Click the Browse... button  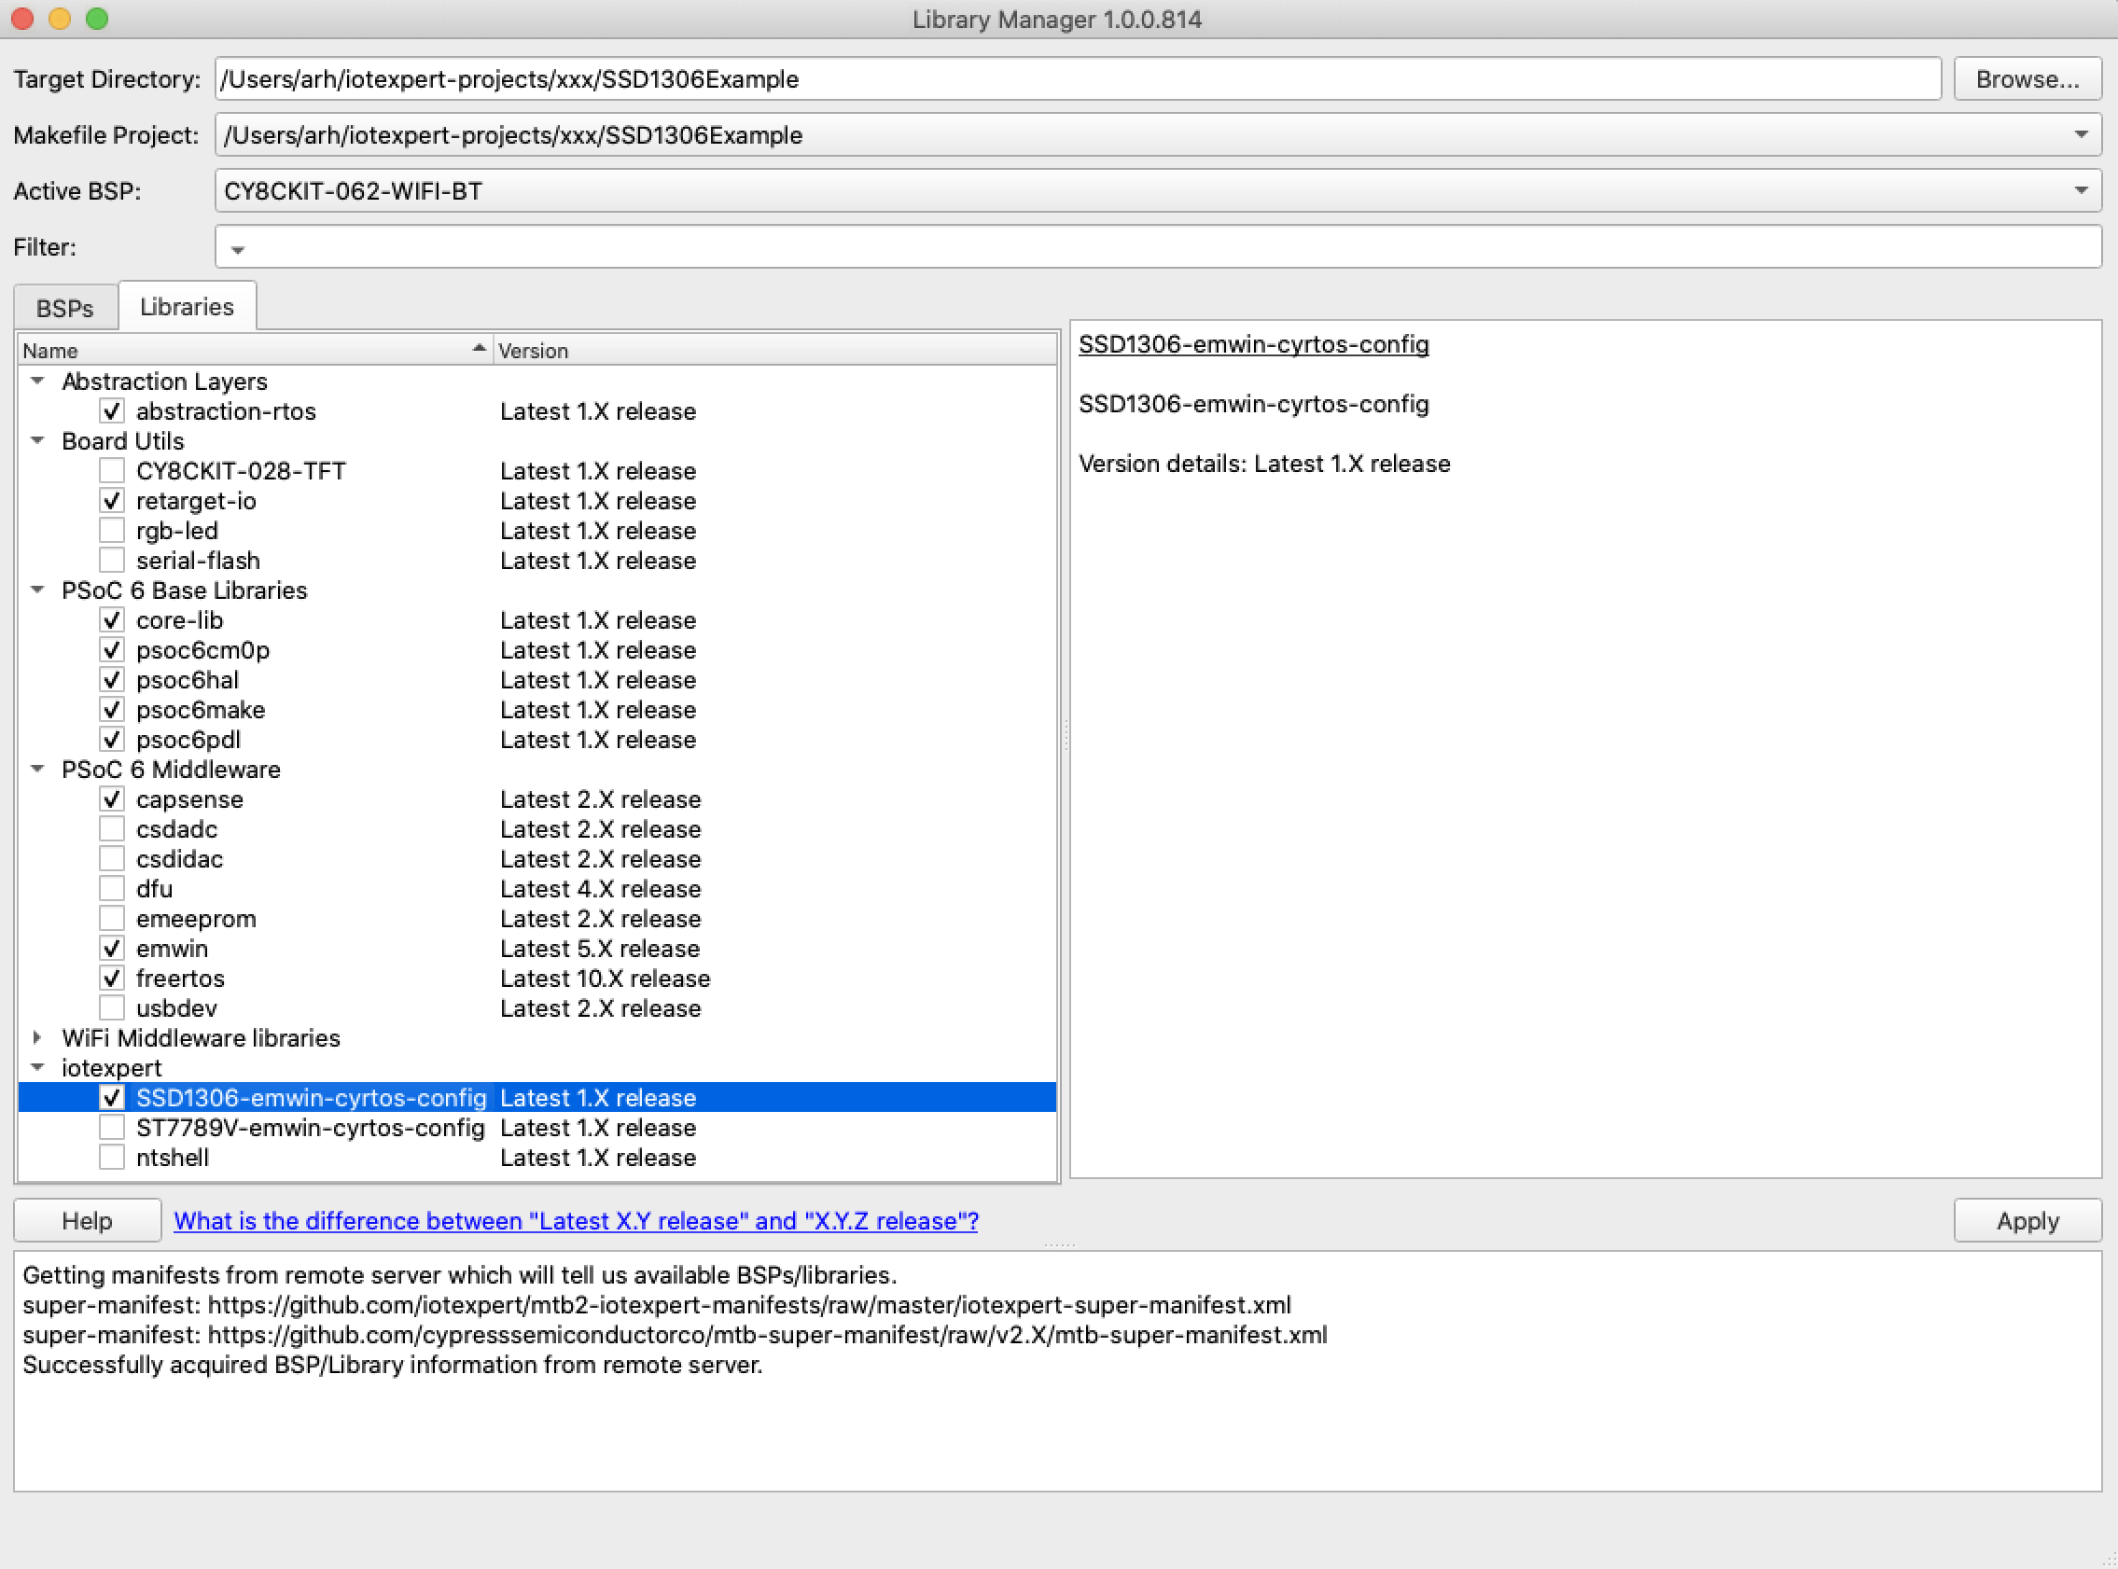tap(2027, 79)
